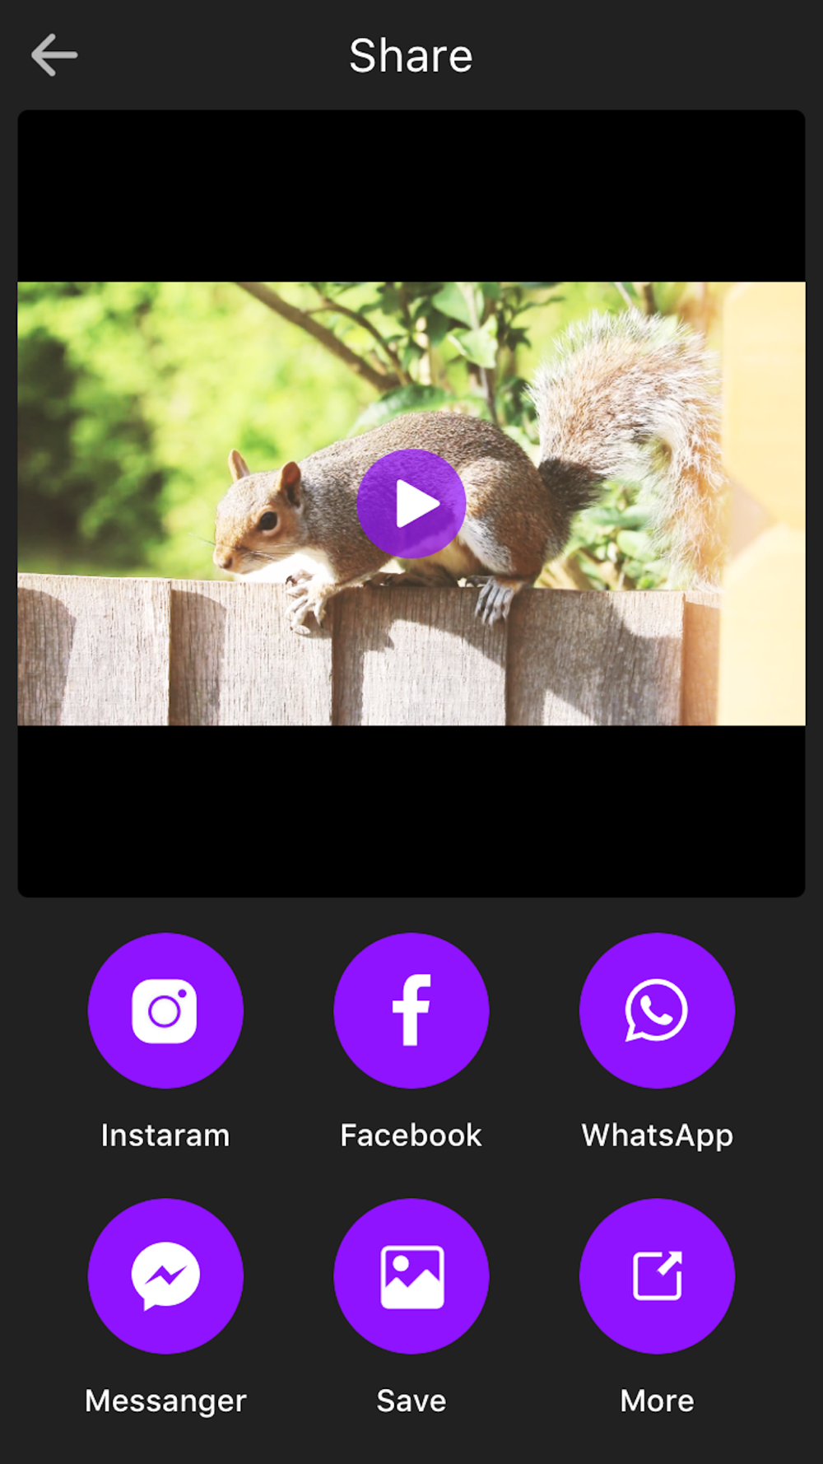Click the 'WhatsApp' text label
Viewport: 823px width, 1464px height.
tap(657, 1135)
